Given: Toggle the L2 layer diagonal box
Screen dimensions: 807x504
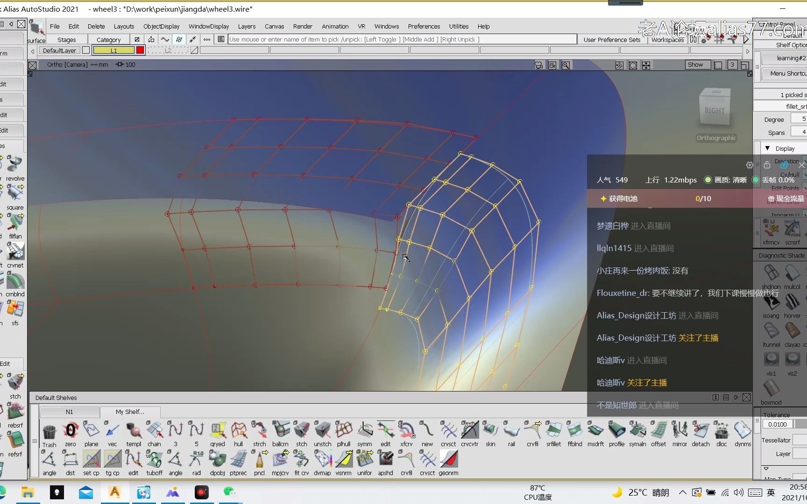Looking at the screenshot, I should click(194, 50).
